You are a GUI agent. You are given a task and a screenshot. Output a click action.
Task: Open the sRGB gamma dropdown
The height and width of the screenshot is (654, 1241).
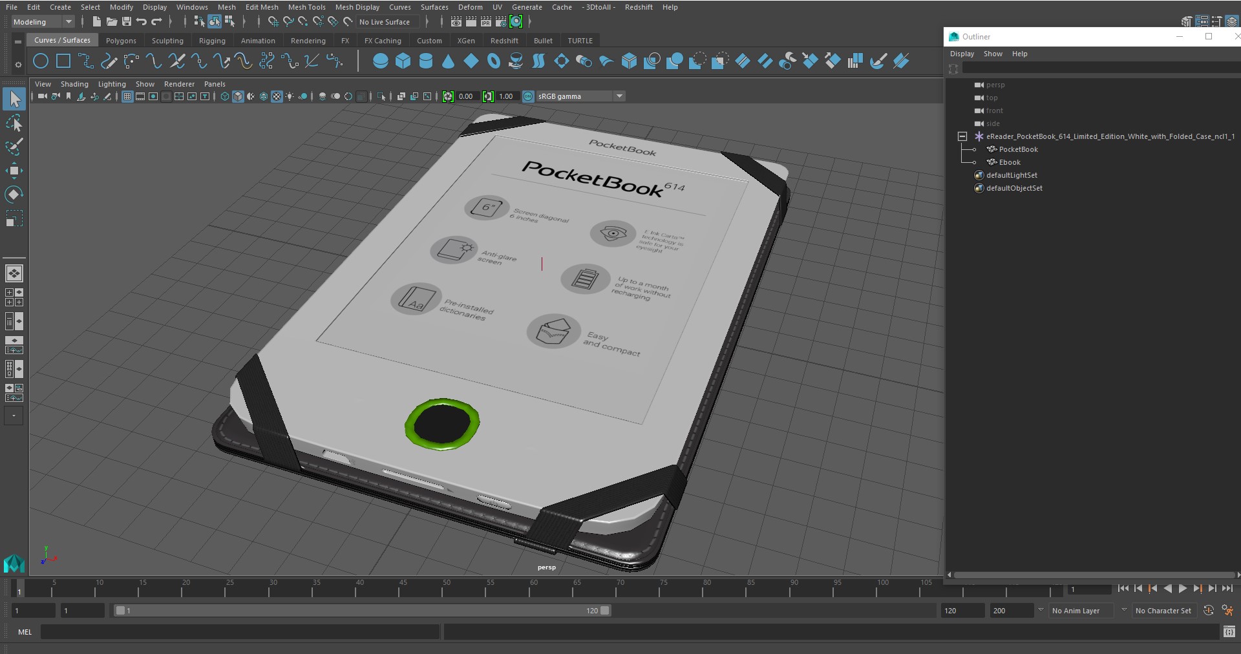pos(580,96)
